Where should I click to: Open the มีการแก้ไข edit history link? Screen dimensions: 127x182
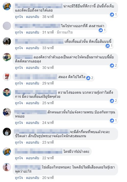[65, 32]
